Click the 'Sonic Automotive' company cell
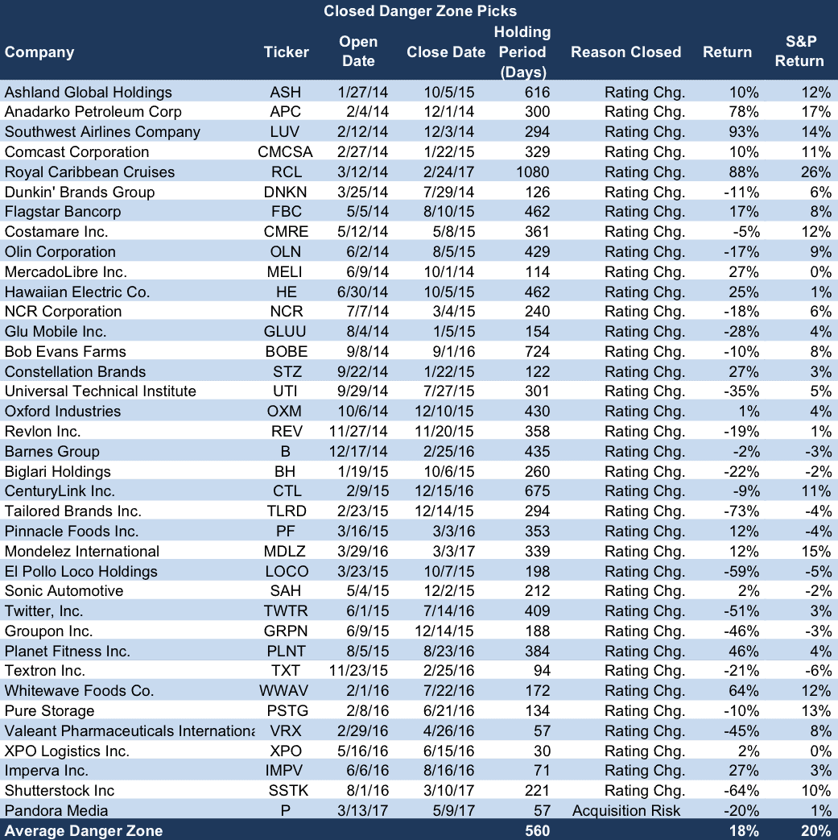838x840 pixels. [64, 590]
